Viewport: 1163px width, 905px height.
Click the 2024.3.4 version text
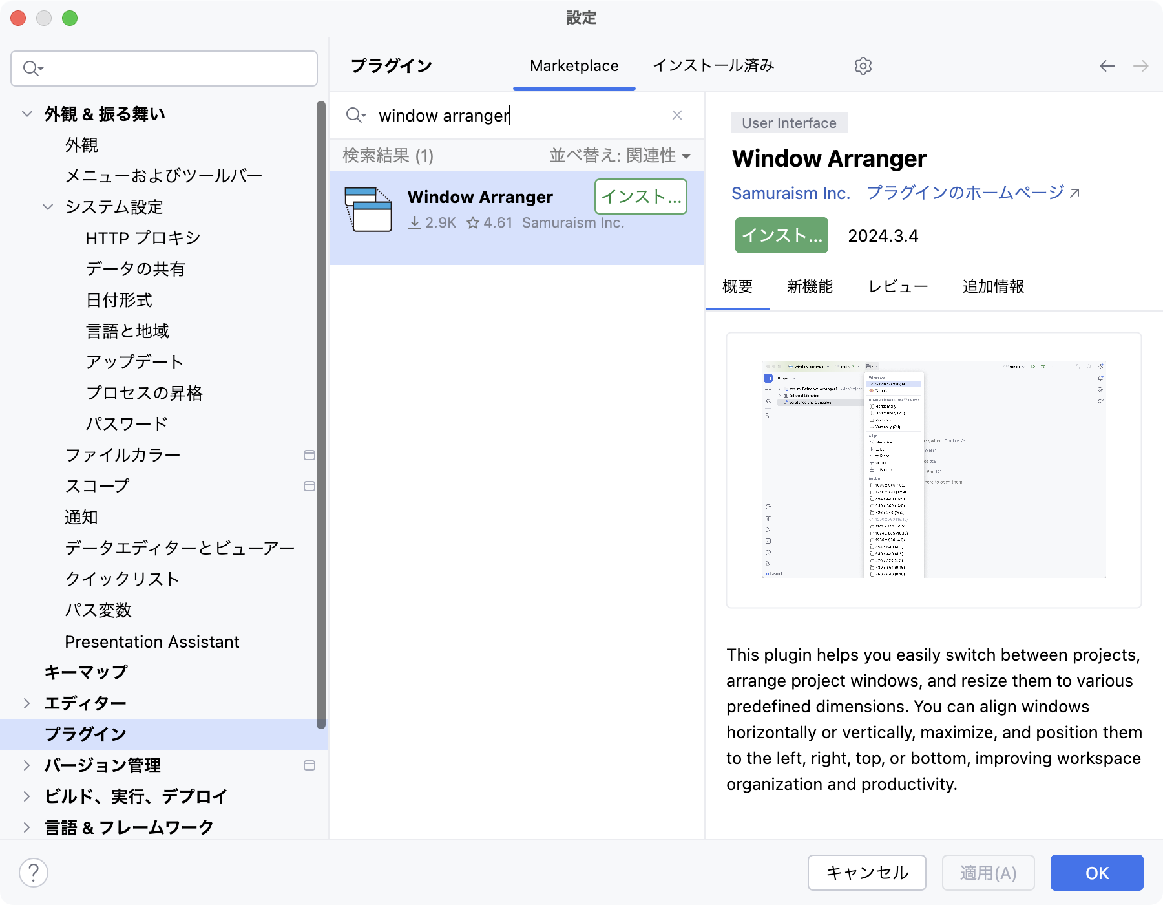click(x=883, y=236)
